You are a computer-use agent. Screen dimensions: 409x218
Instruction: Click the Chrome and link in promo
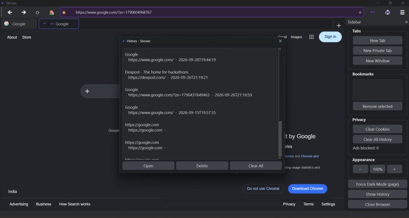pos(310,156)
